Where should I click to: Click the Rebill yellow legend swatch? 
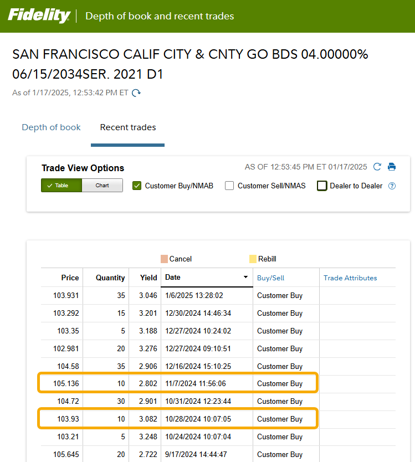(x=253, y=259)
